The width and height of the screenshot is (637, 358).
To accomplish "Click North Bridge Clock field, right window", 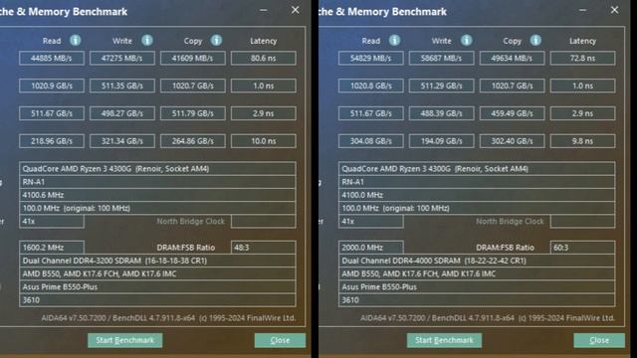I will click(582, 221).
